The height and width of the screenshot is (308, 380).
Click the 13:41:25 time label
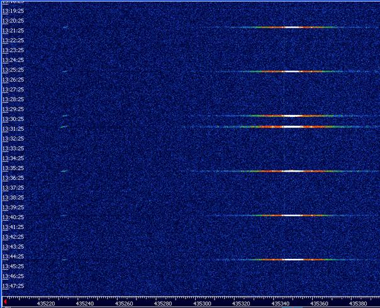point(13,227)
